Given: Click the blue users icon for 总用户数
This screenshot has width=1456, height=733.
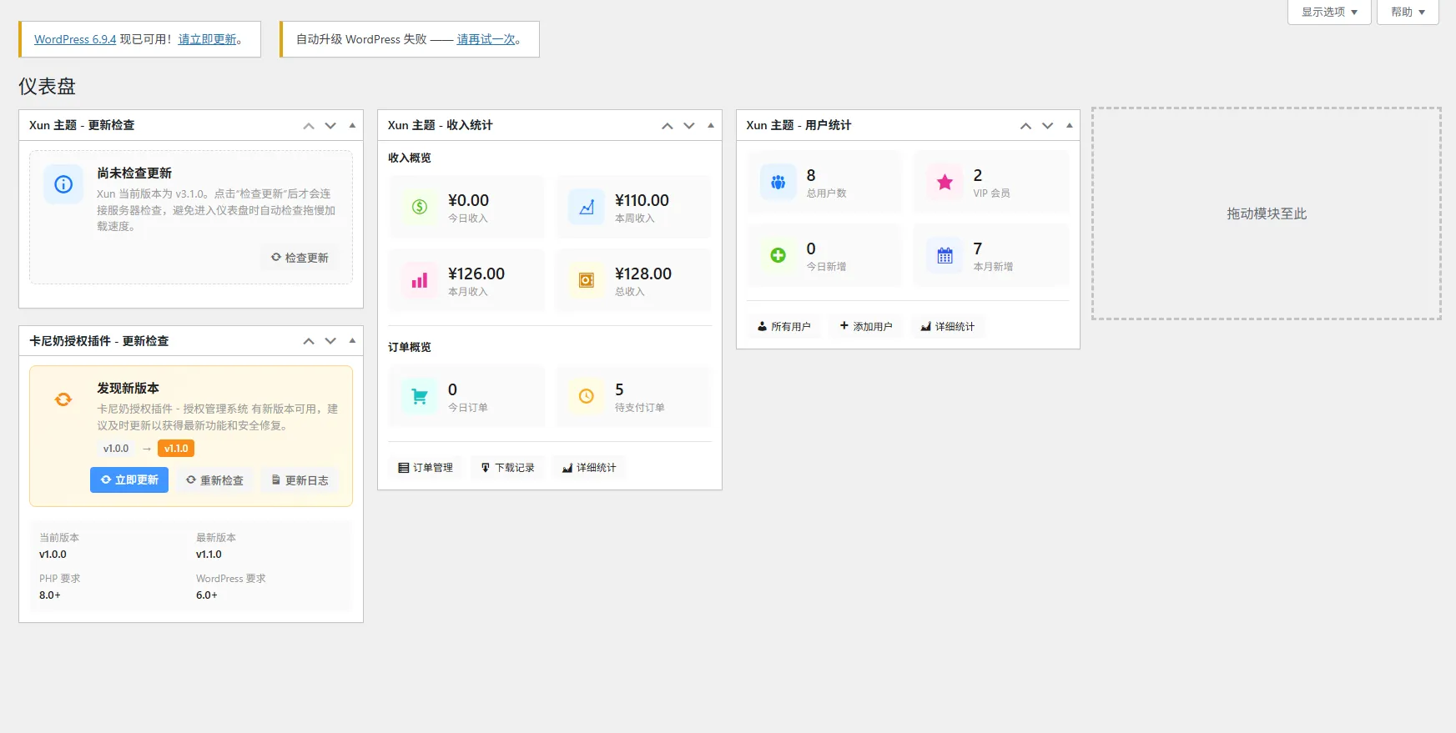Looking at the screenshot, I should tap(778, 183).
